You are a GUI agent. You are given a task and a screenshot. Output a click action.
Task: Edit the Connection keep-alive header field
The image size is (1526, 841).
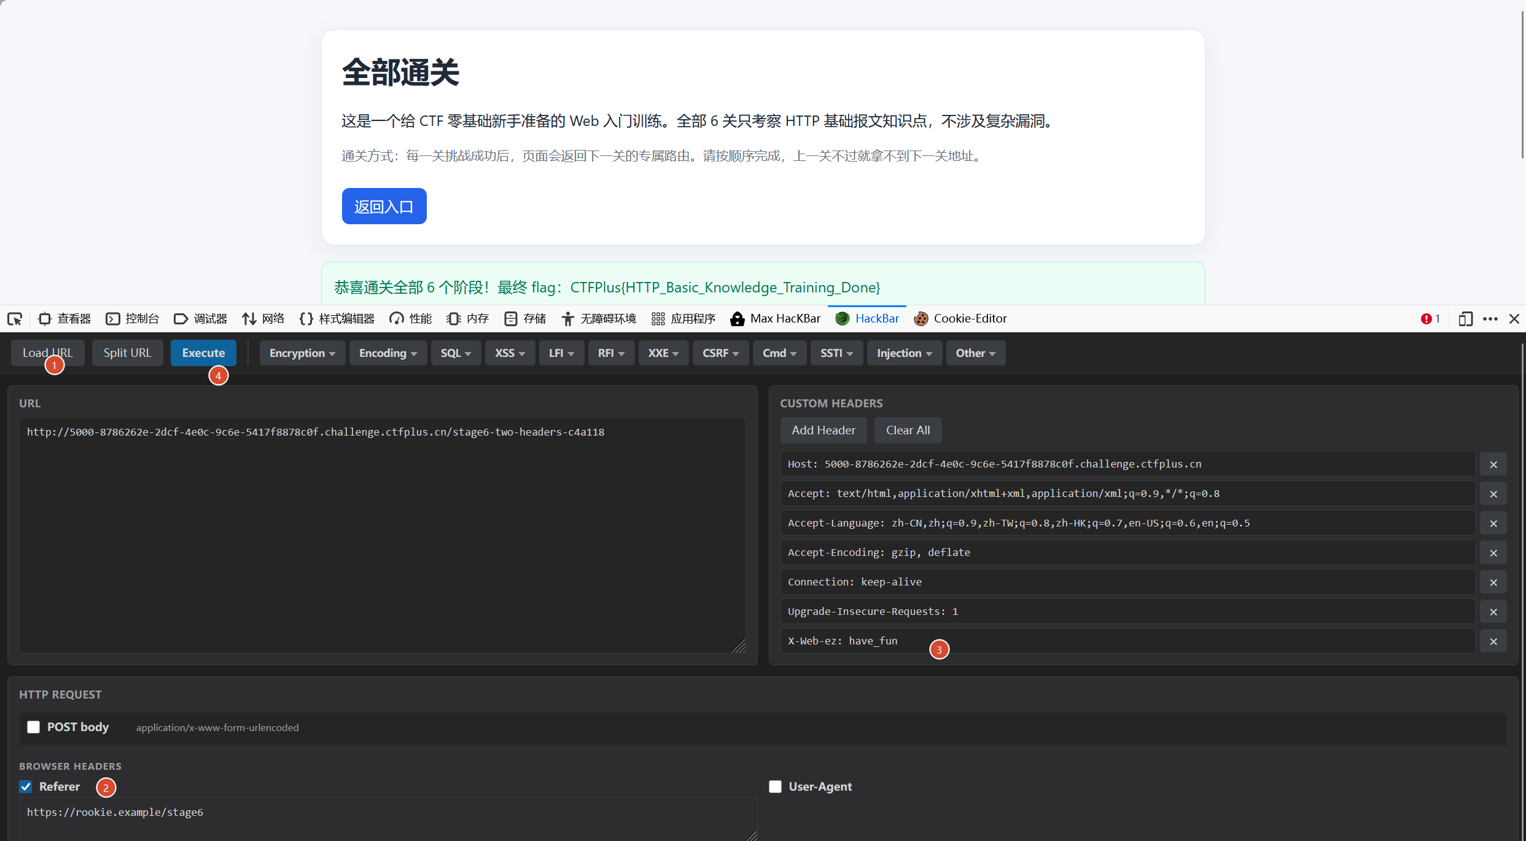1127,582
